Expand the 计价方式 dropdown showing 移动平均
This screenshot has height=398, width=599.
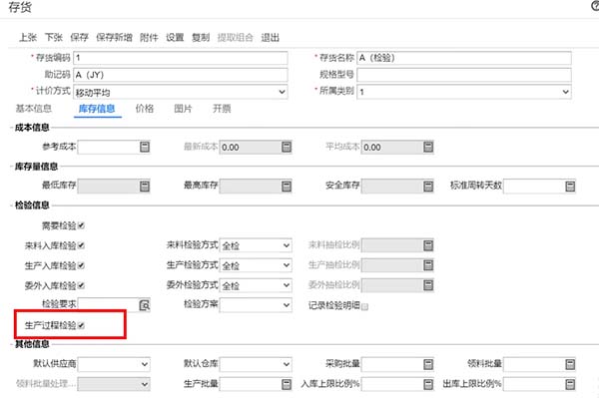point(181,92)
